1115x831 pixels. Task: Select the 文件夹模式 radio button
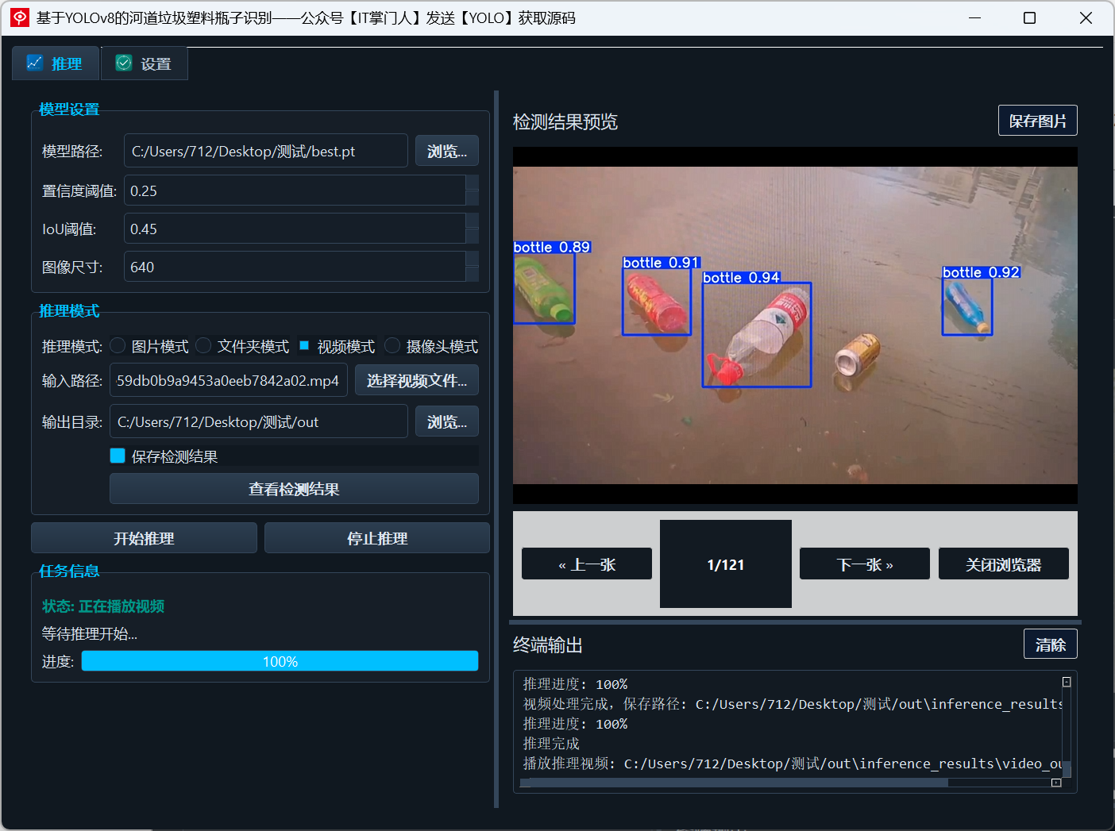(203, 345)
